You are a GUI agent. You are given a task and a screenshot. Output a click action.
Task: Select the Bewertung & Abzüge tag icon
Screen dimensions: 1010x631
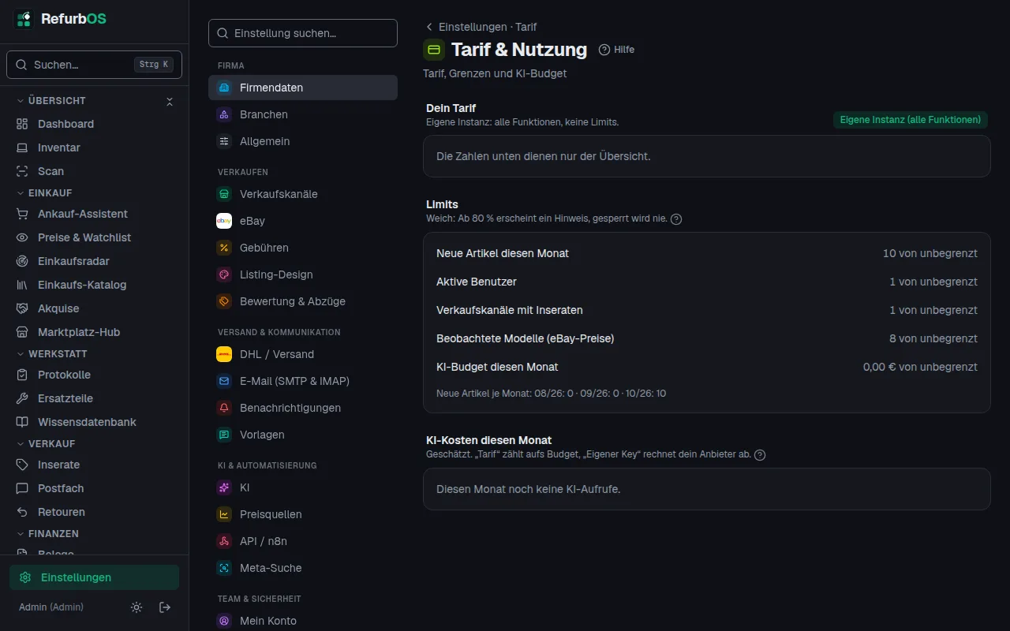point(224,301)
